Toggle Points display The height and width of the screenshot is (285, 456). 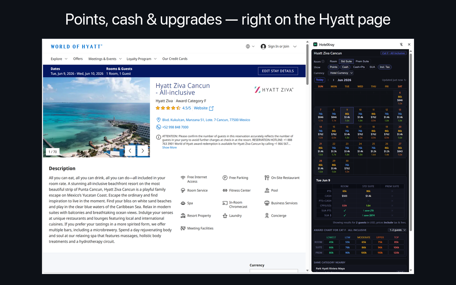[333, 67]
